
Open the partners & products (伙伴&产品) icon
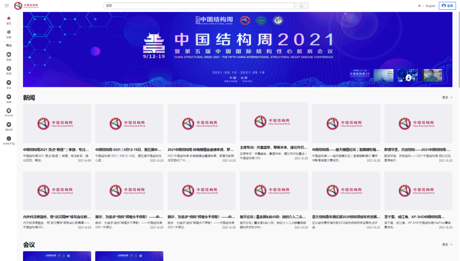(x=9, y=139)
